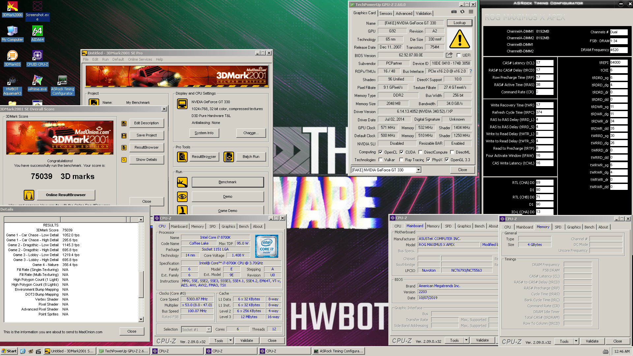
Task: Click the GPU-Z screenshot camera icon
Action: pos(454,12)
